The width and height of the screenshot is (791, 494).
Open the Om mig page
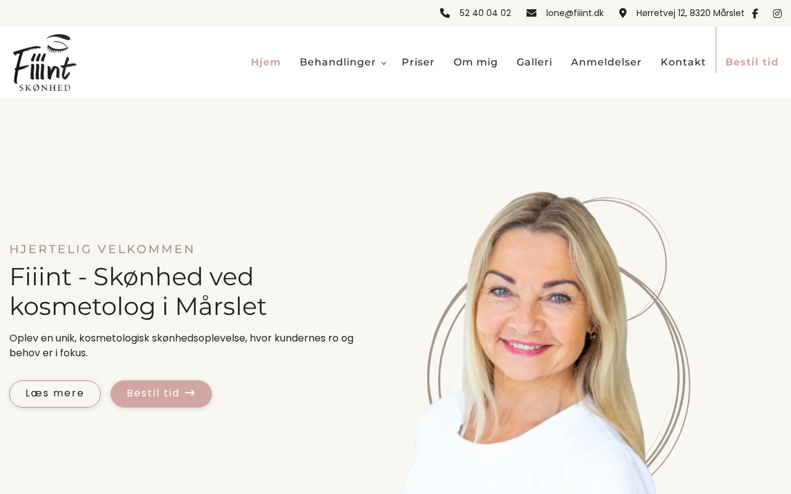[476, 62]
